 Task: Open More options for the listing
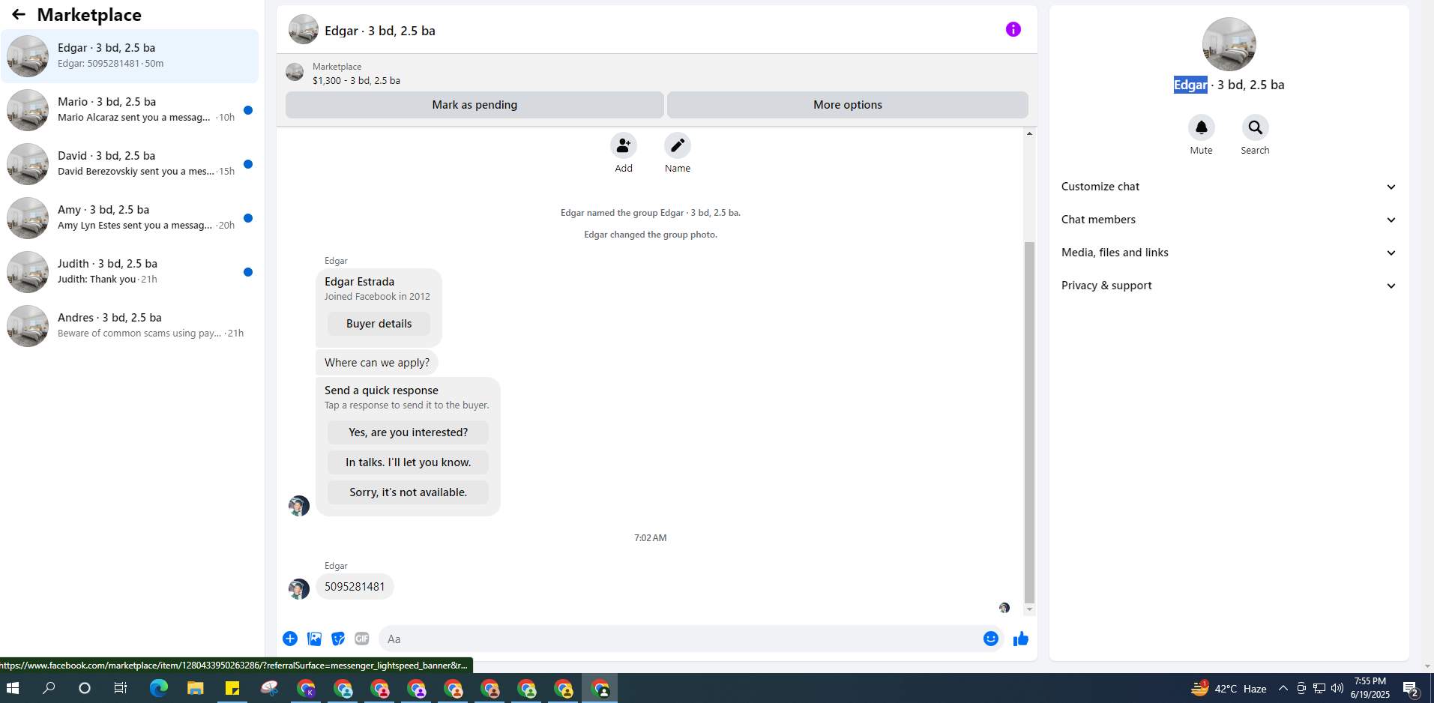click(x=848, y=105)
